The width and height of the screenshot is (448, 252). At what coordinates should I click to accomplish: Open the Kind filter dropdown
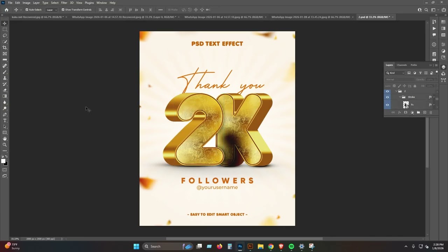coord(395,73)
